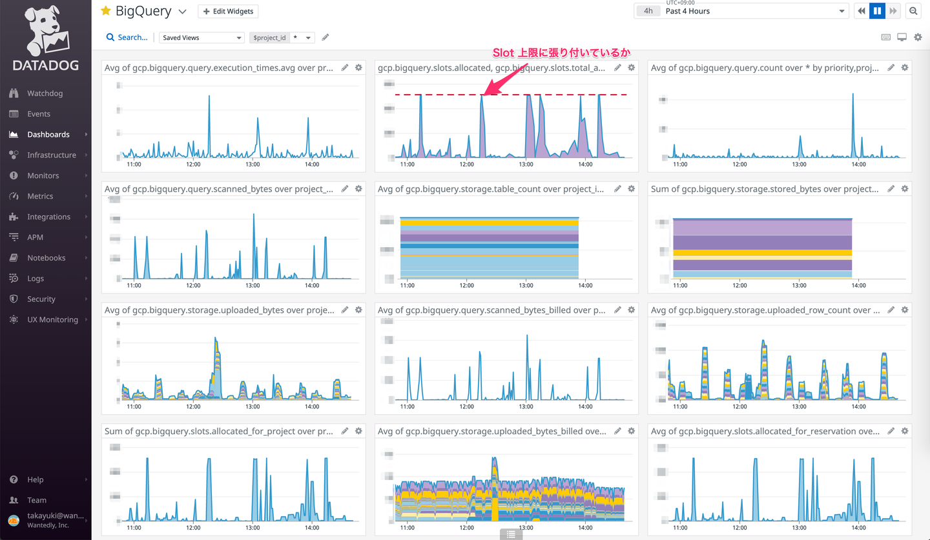The height and width of the screenshot is (540, 930).
Task: Open settings for storage.uploaded_bytes widget
Action: pos(358,310)
